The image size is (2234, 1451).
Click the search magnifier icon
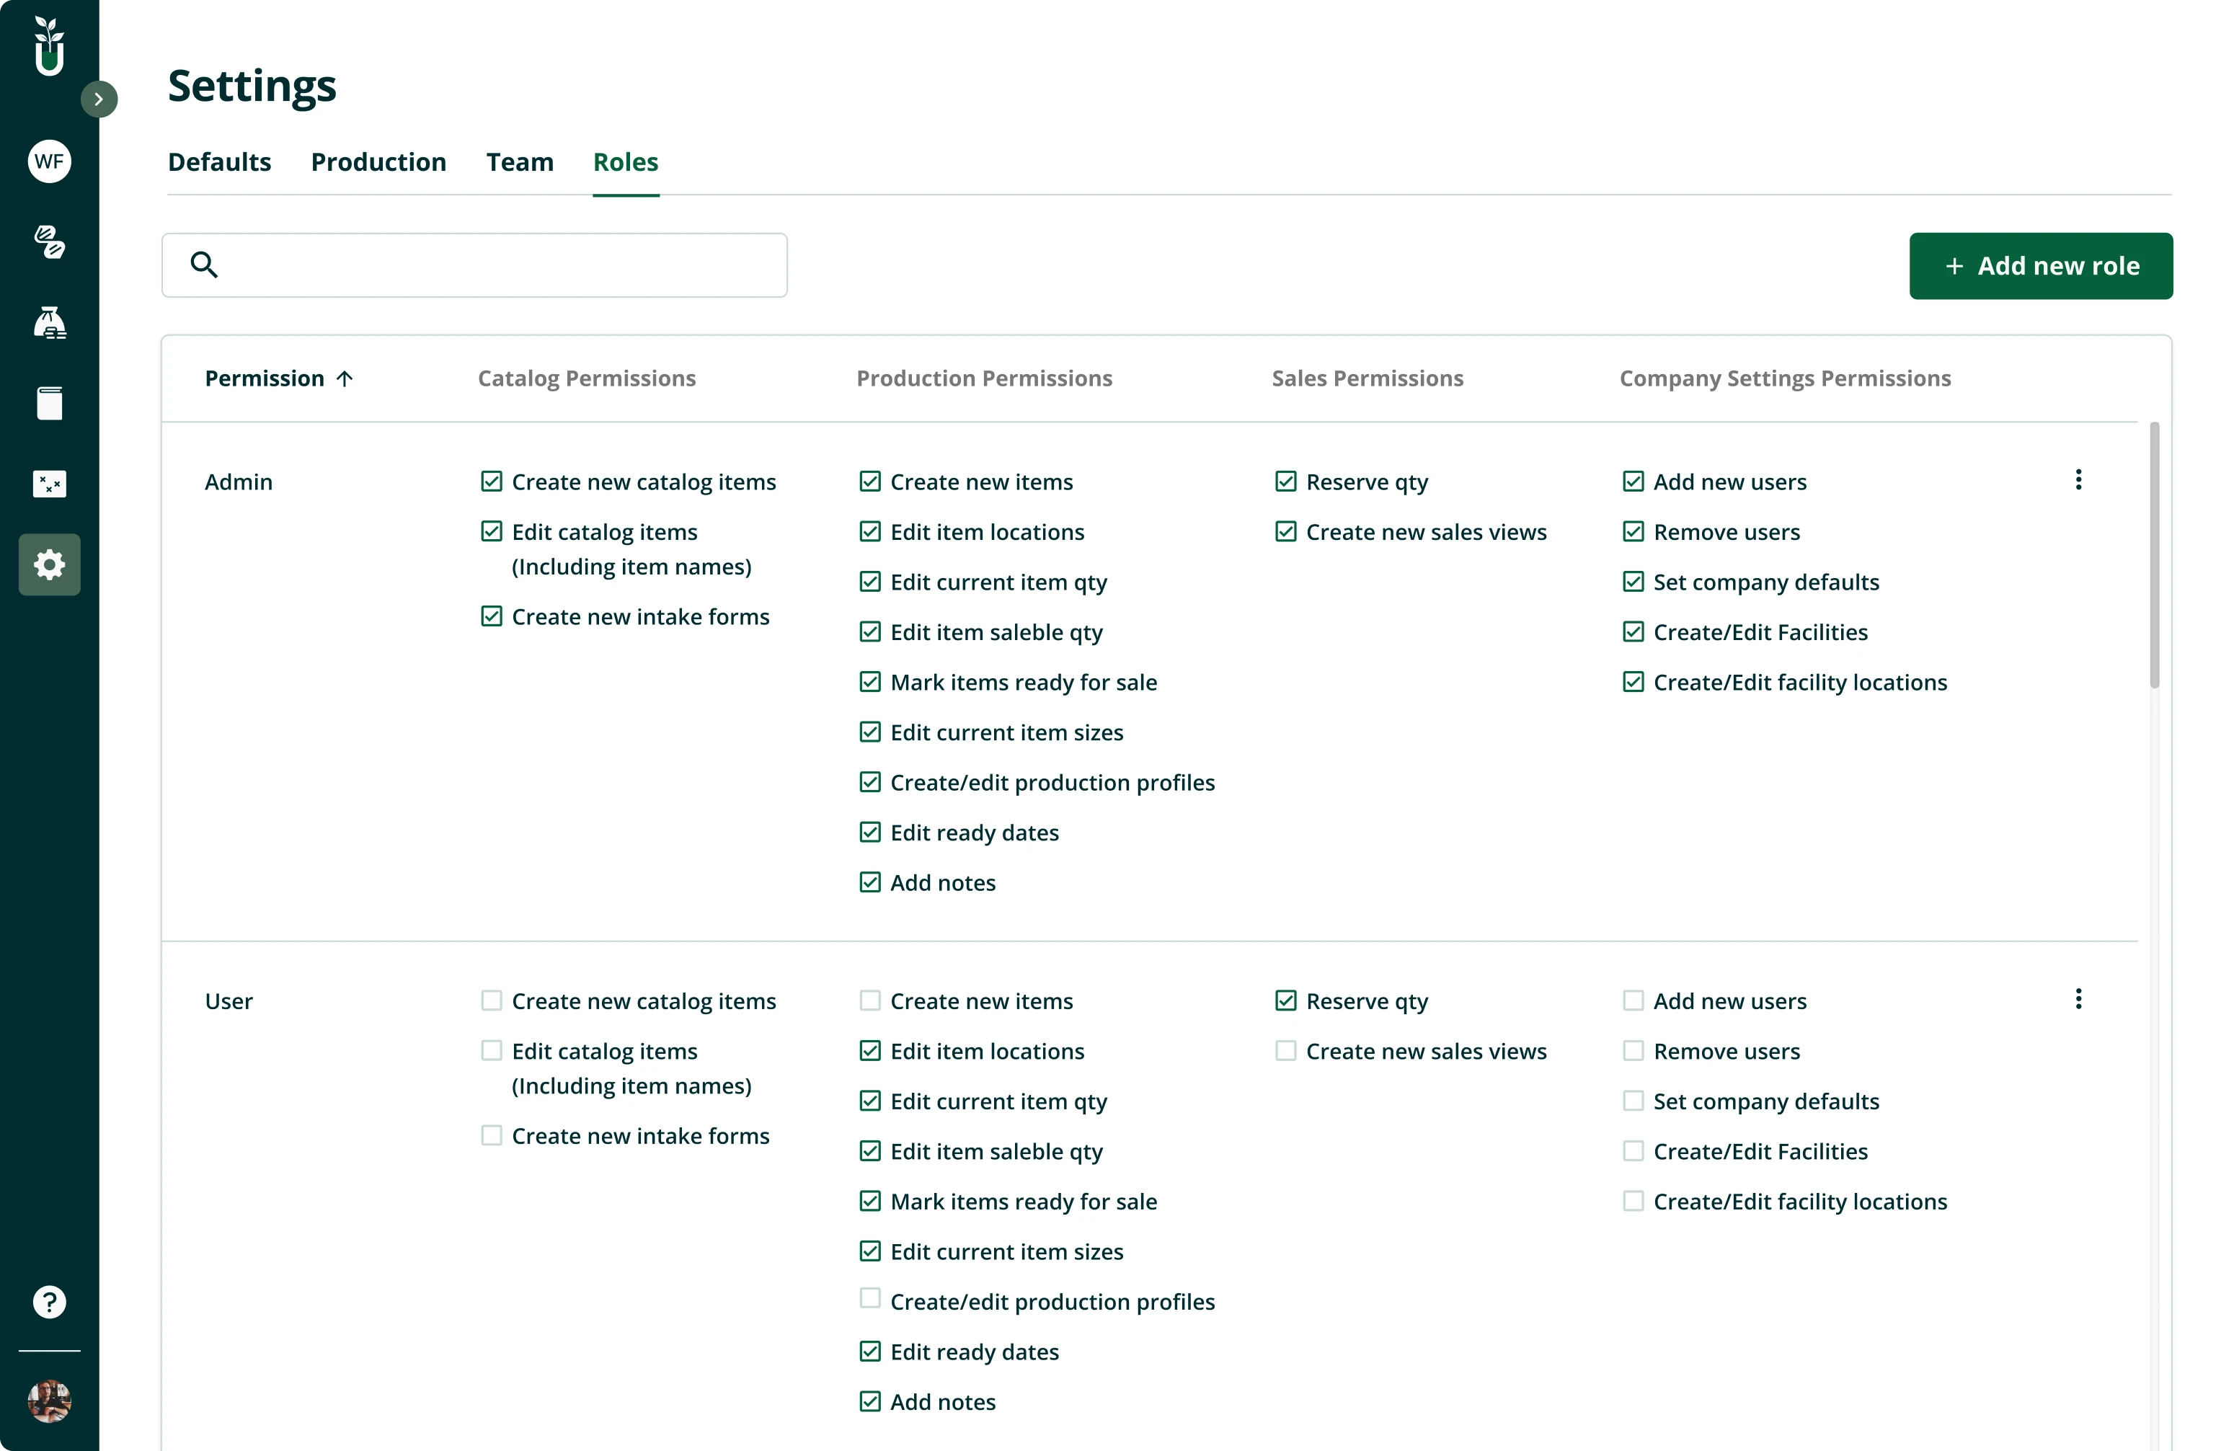click(x=205, y=265)
